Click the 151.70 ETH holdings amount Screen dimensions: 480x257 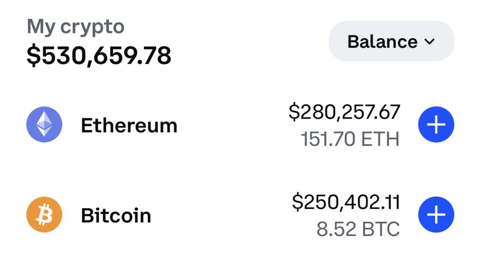click(x=350, y=139)
